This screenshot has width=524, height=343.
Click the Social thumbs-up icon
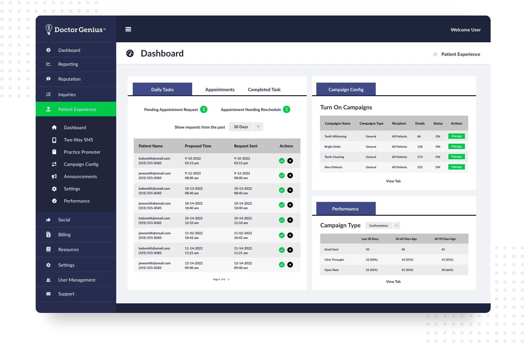(49, 220)
